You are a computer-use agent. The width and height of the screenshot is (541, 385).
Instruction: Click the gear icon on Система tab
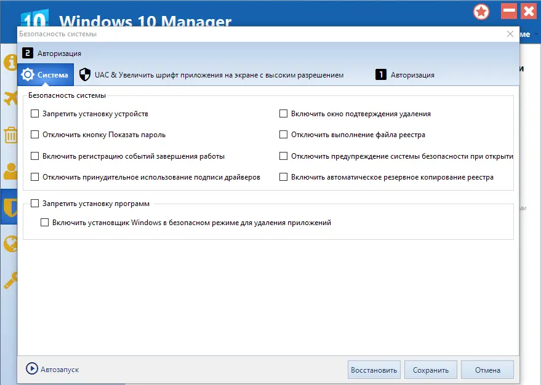(28, 74)
